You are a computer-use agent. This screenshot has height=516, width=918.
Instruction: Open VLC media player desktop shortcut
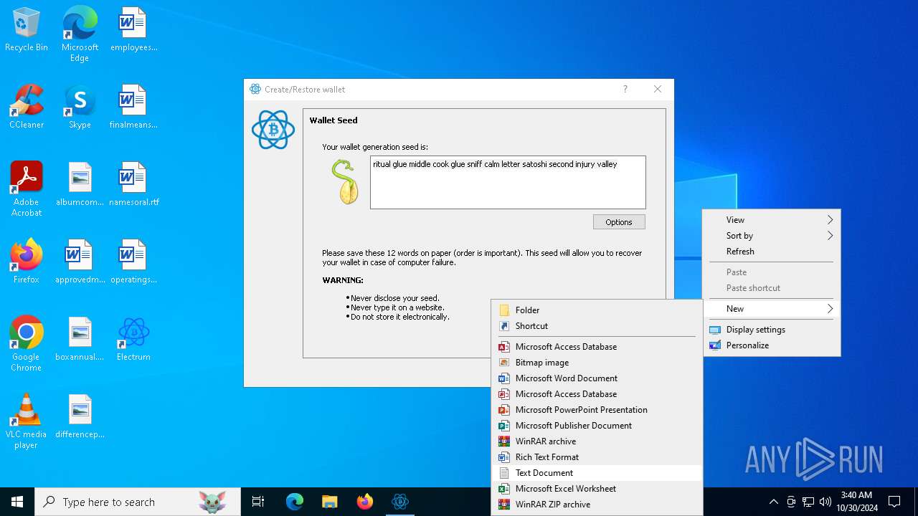pos(27,421)
